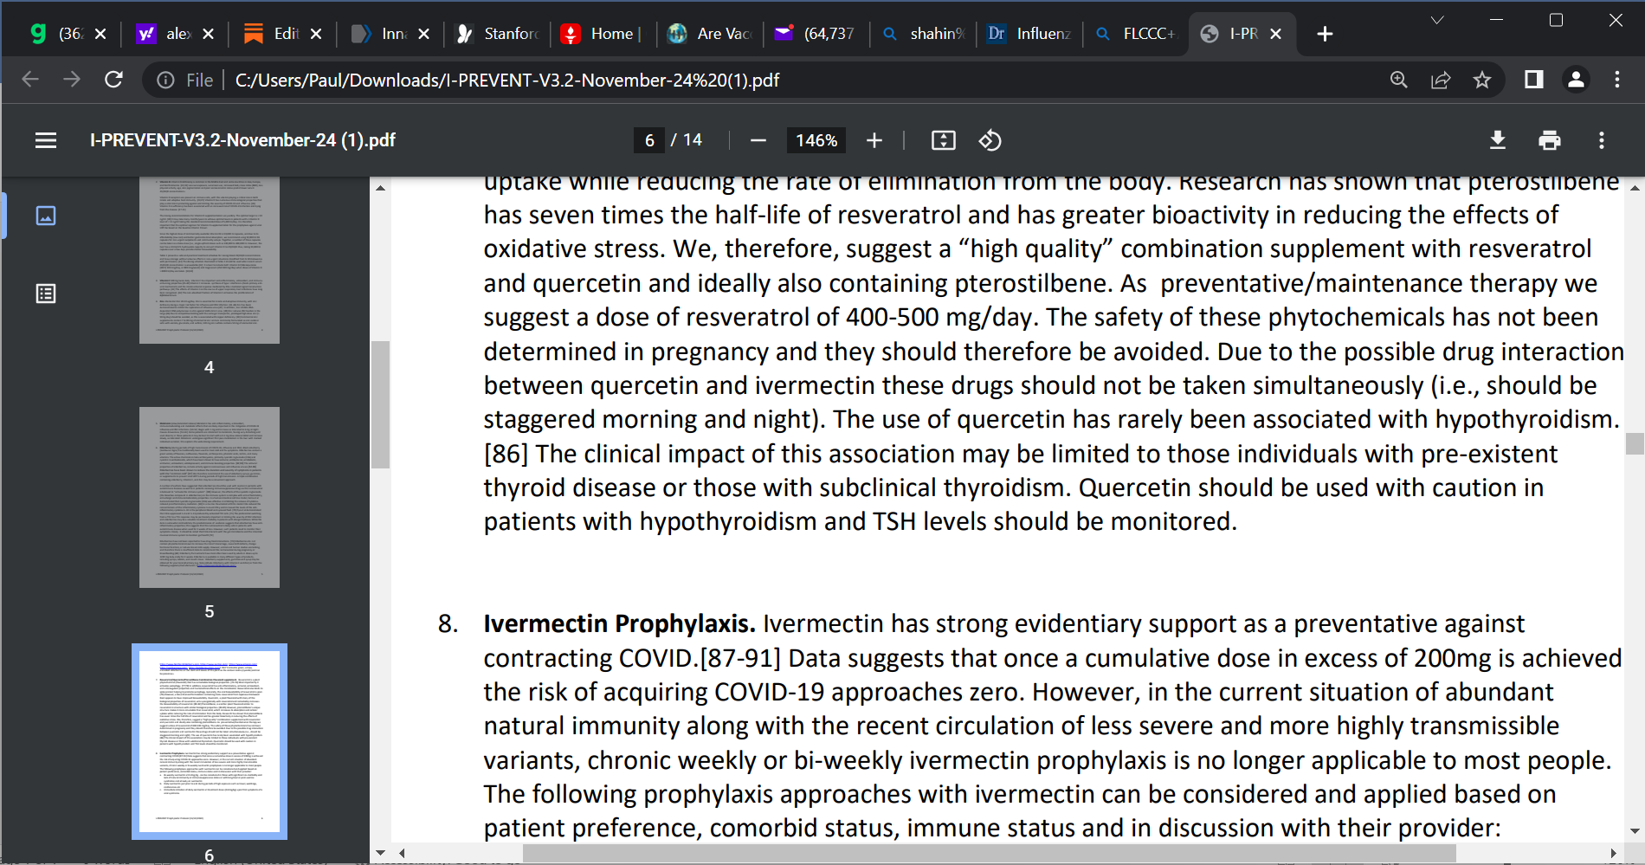
Task: Click the citation [86] in the text
Action: click(x=506, y=455)
